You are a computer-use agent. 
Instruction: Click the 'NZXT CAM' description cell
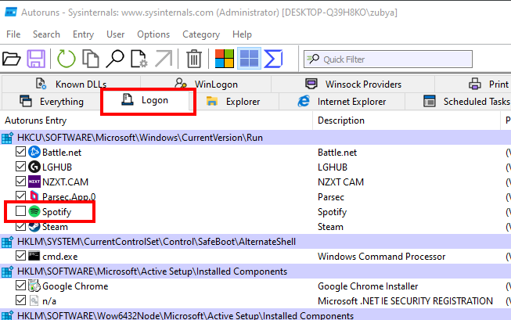[x=340, y=182]
